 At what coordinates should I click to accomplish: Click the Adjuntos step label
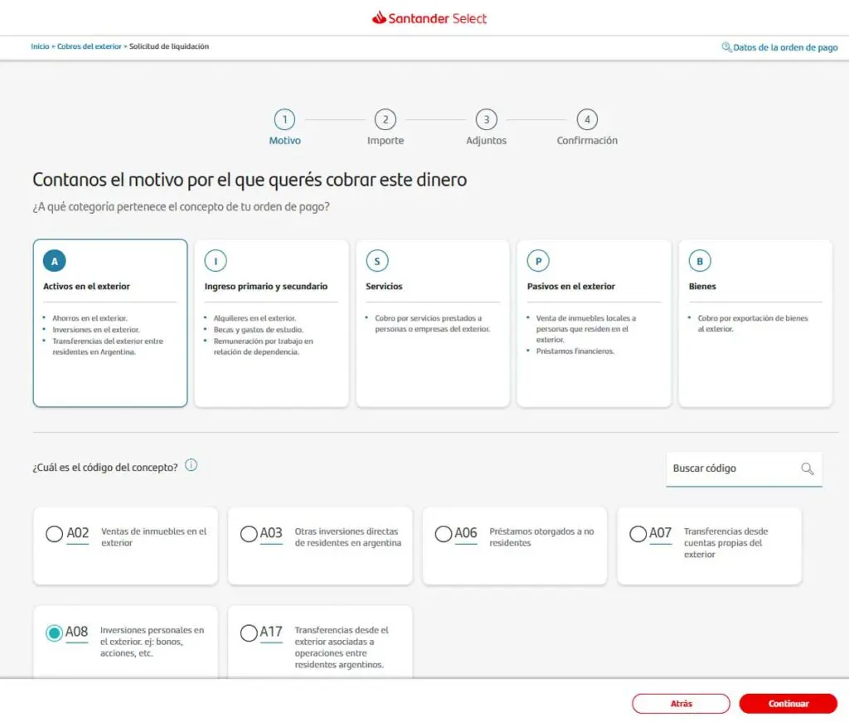click(x=486, y=141)
